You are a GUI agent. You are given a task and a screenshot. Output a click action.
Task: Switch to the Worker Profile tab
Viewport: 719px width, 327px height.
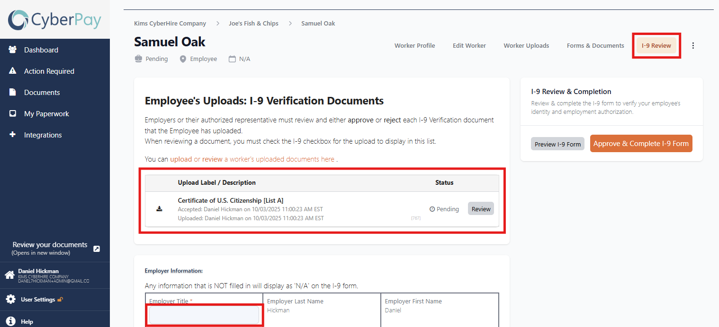(x=415, y=46)
